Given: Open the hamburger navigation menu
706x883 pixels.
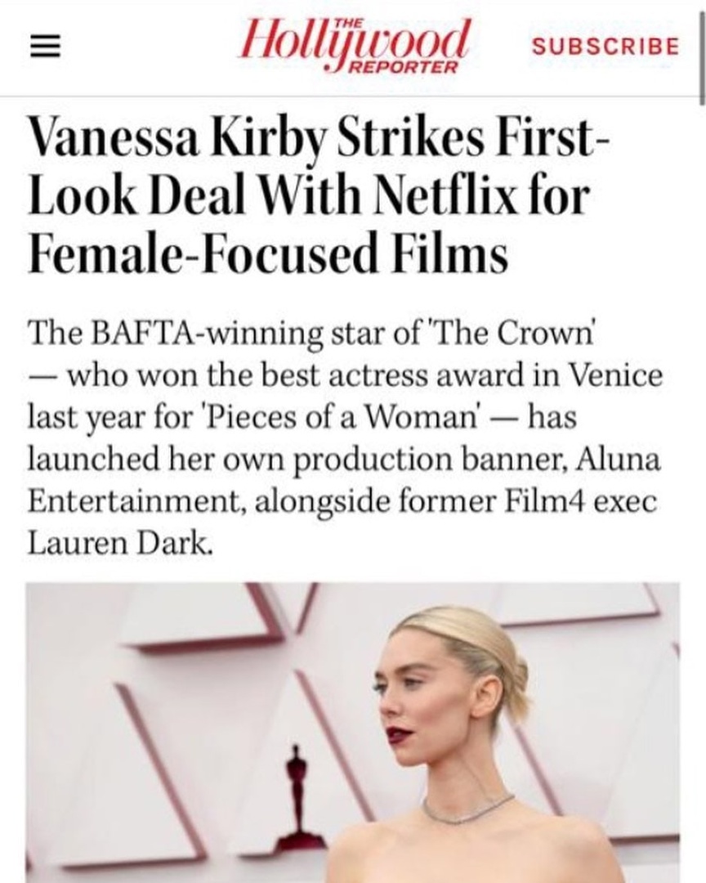Looking at the screenshot, I should [x=41, y=47].
